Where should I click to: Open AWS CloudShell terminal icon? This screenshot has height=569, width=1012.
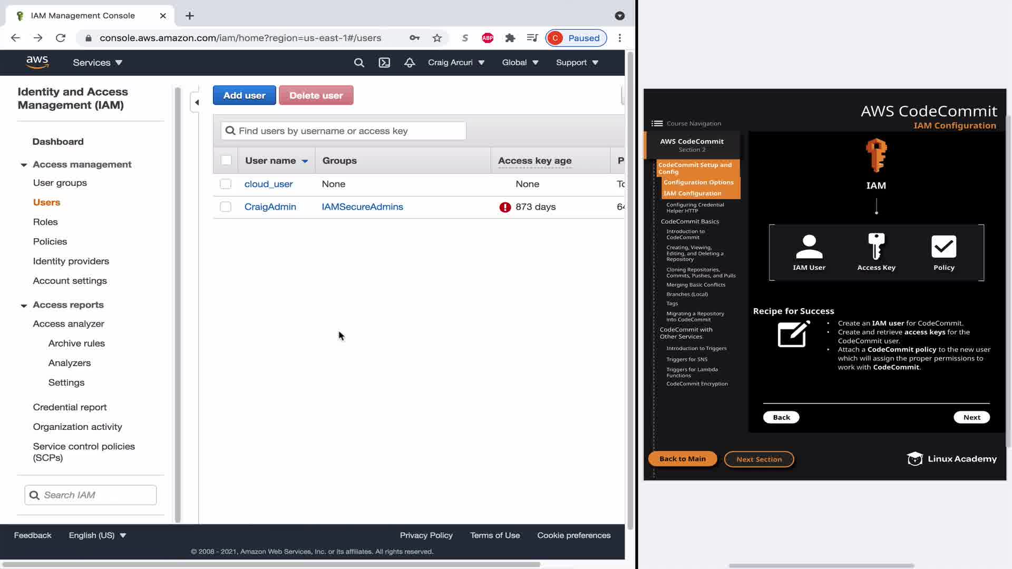coord(384,63)
